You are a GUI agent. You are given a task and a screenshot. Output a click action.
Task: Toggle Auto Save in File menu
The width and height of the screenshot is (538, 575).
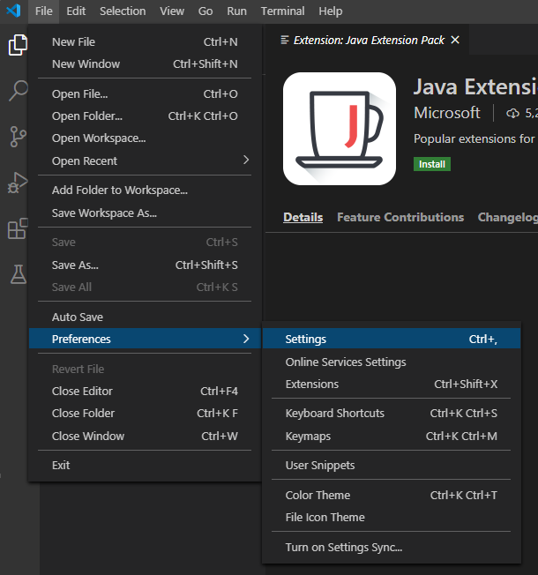pos(145,317)
